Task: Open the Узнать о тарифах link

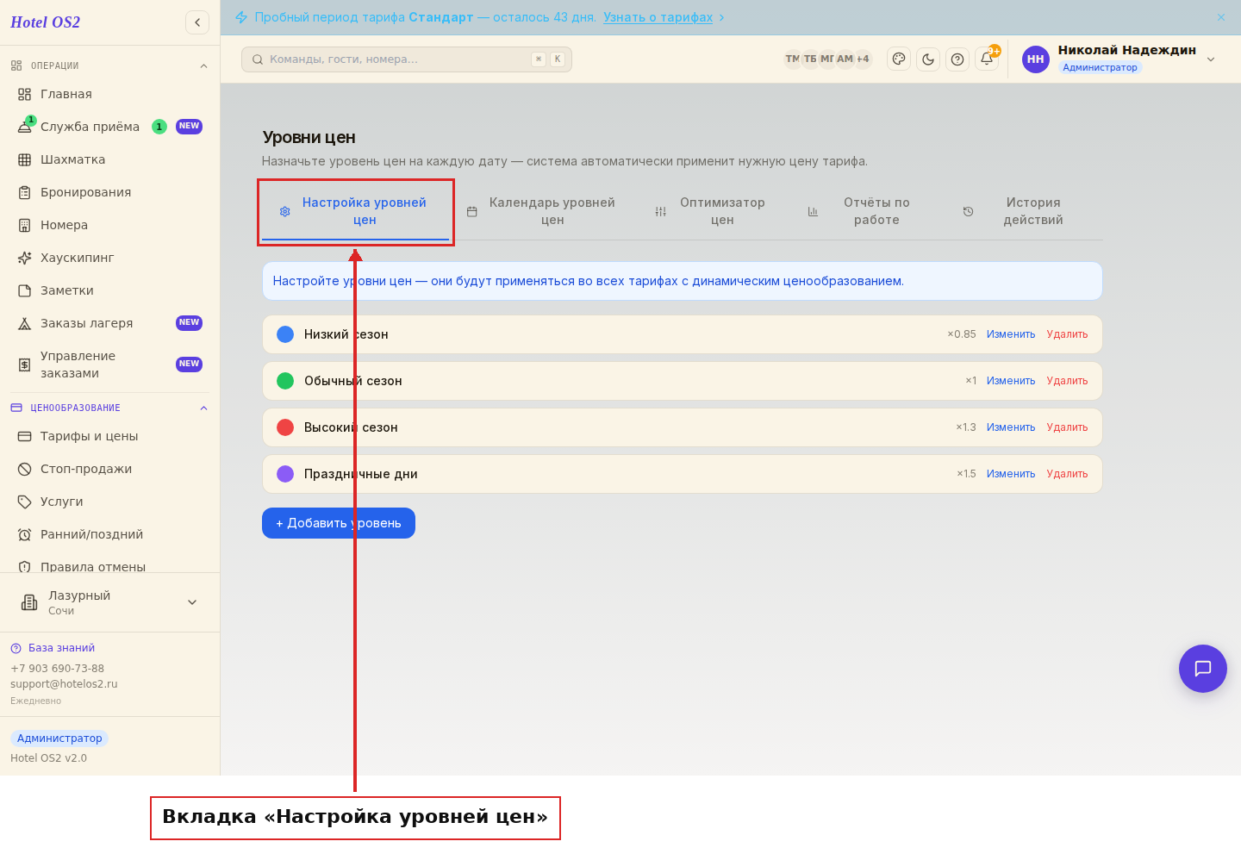Action: [658, 17]
